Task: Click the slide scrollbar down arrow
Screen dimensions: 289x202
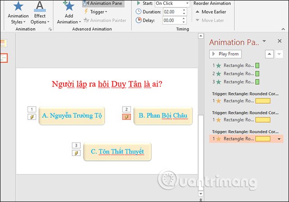Action: pyautogui.click(x=200, y=193)
